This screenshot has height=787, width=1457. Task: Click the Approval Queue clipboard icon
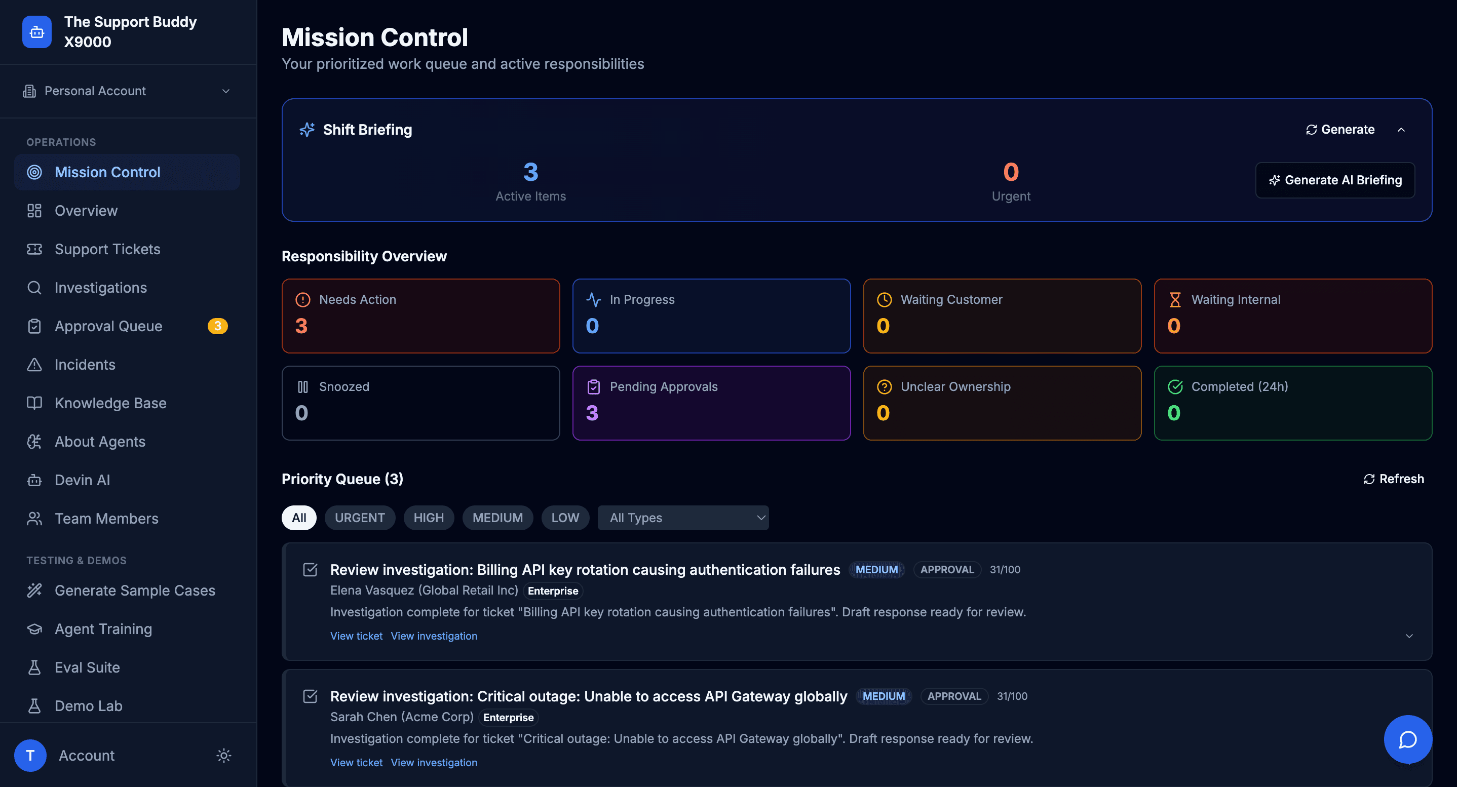click(x=34, y=326)
